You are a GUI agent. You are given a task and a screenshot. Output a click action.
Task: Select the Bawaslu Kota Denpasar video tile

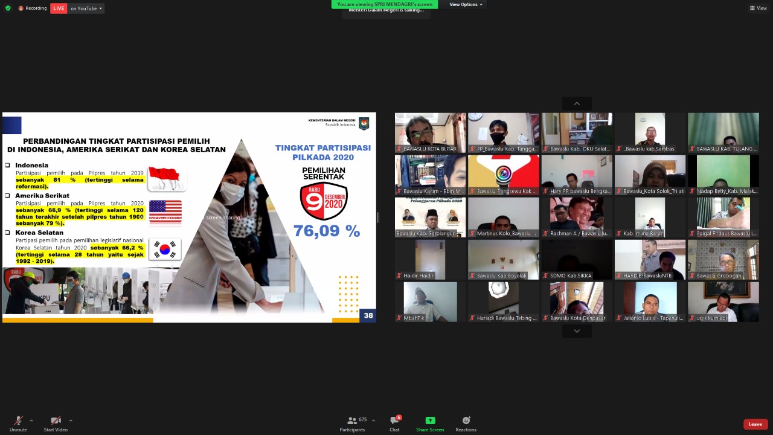(577, 301)
